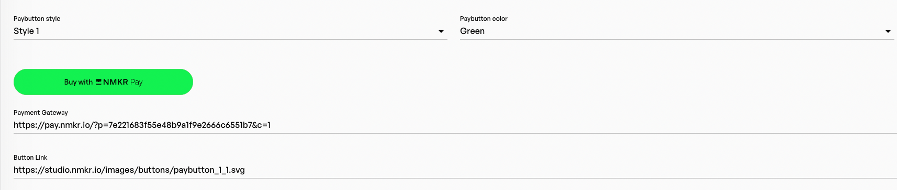Select the Payment Gateway URL field
The image size is (897, 190).
[x=455, y=125]
